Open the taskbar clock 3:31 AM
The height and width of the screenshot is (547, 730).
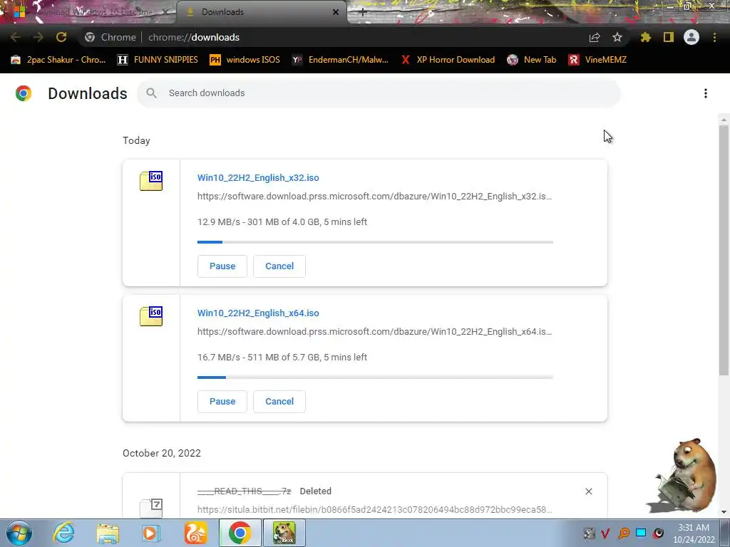click(x=694, y=533)
